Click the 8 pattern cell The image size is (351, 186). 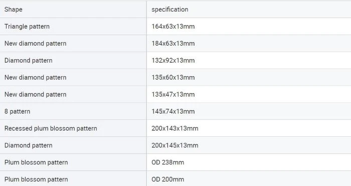[x=73, y=111]
